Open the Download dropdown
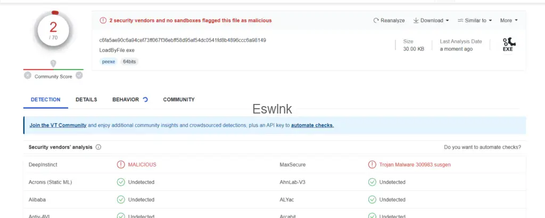The image size is (545, 218). (x=431, y=21)
